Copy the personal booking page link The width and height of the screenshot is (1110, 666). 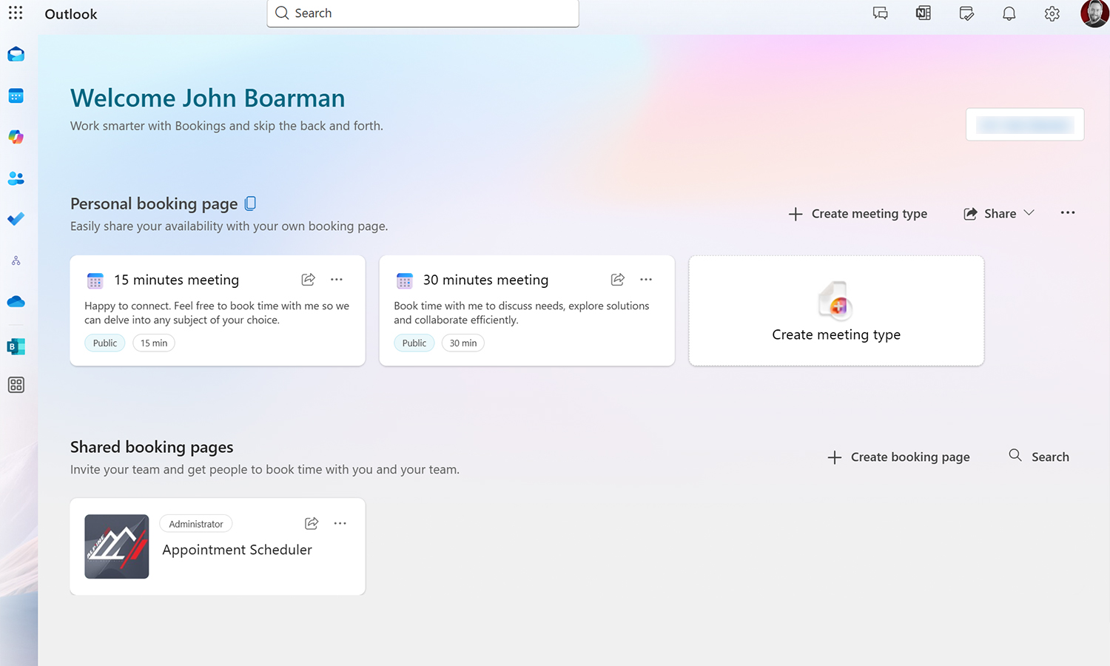(250, 203)
